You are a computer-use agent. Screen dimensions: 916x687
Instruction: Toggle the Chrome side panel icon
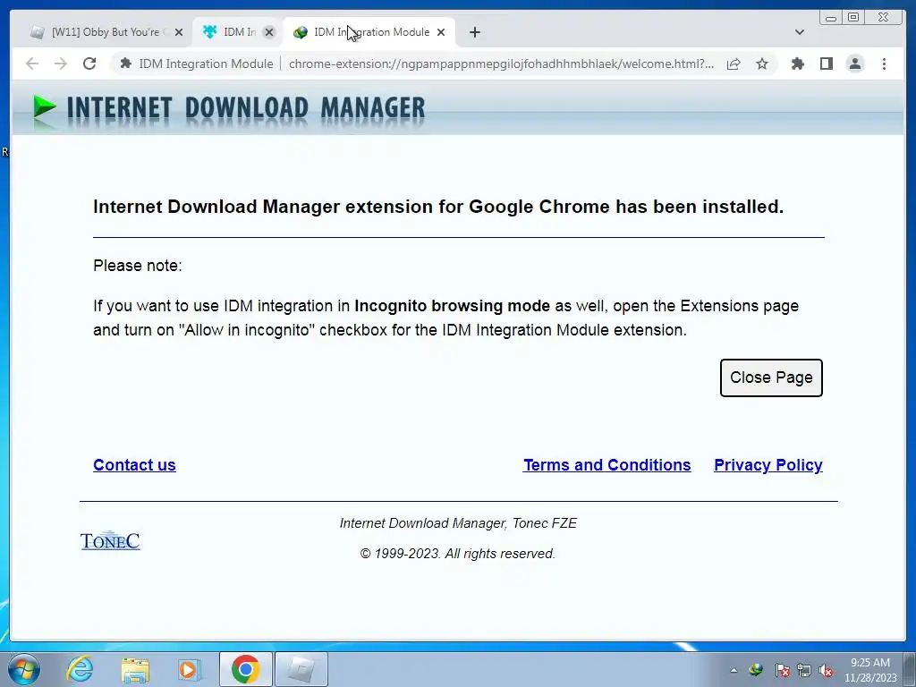(x=826, y=64)
